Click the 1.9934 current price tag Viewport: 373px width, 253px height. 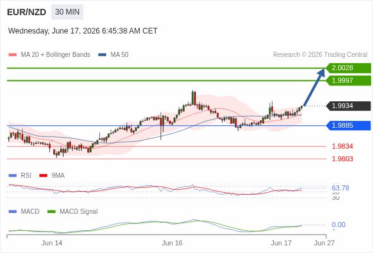(x=348, y=106)
